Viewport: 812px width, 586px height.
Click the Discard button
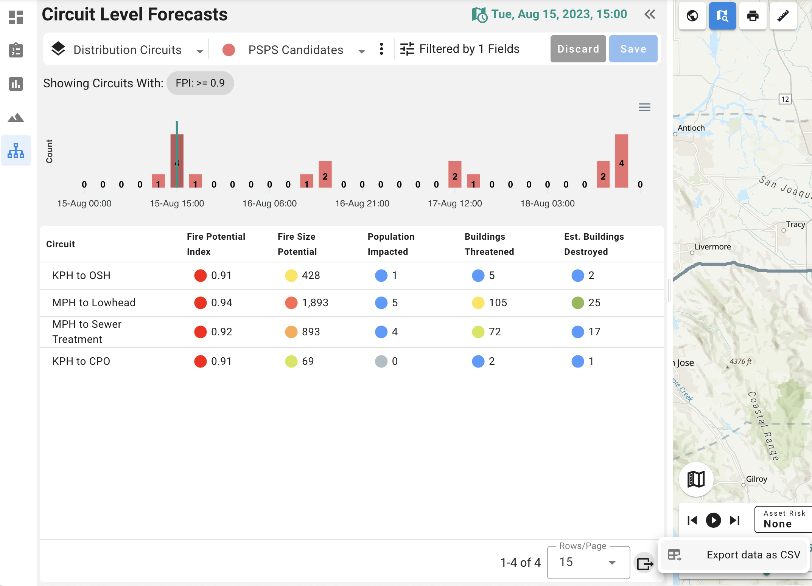578,49
